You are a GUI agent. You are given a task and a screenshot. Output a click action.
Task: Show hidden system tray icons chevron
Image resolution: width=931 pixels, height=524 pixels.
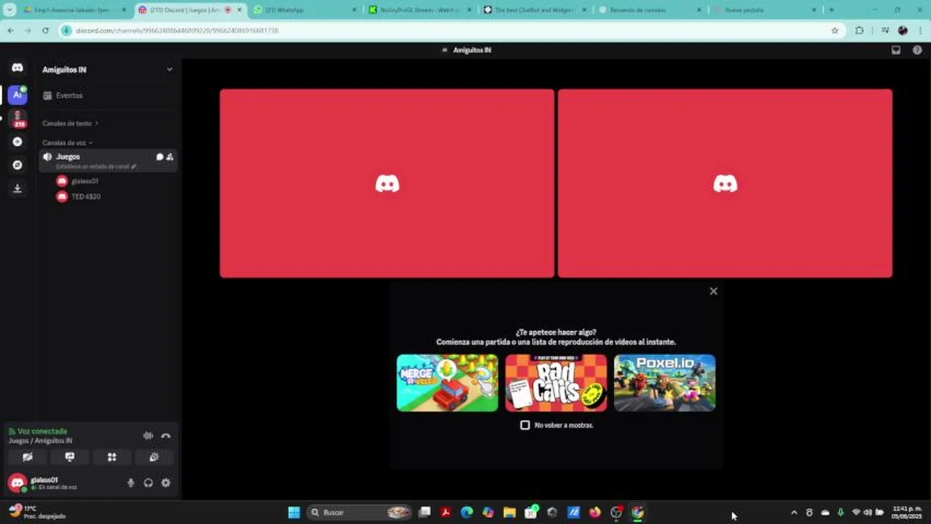point(793,512)
